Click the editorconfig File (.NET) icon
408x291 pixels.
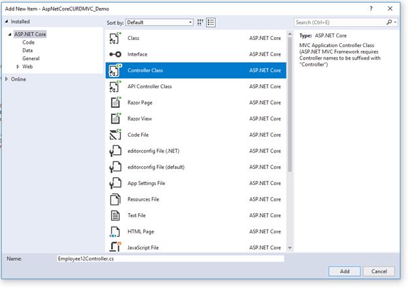115,151
